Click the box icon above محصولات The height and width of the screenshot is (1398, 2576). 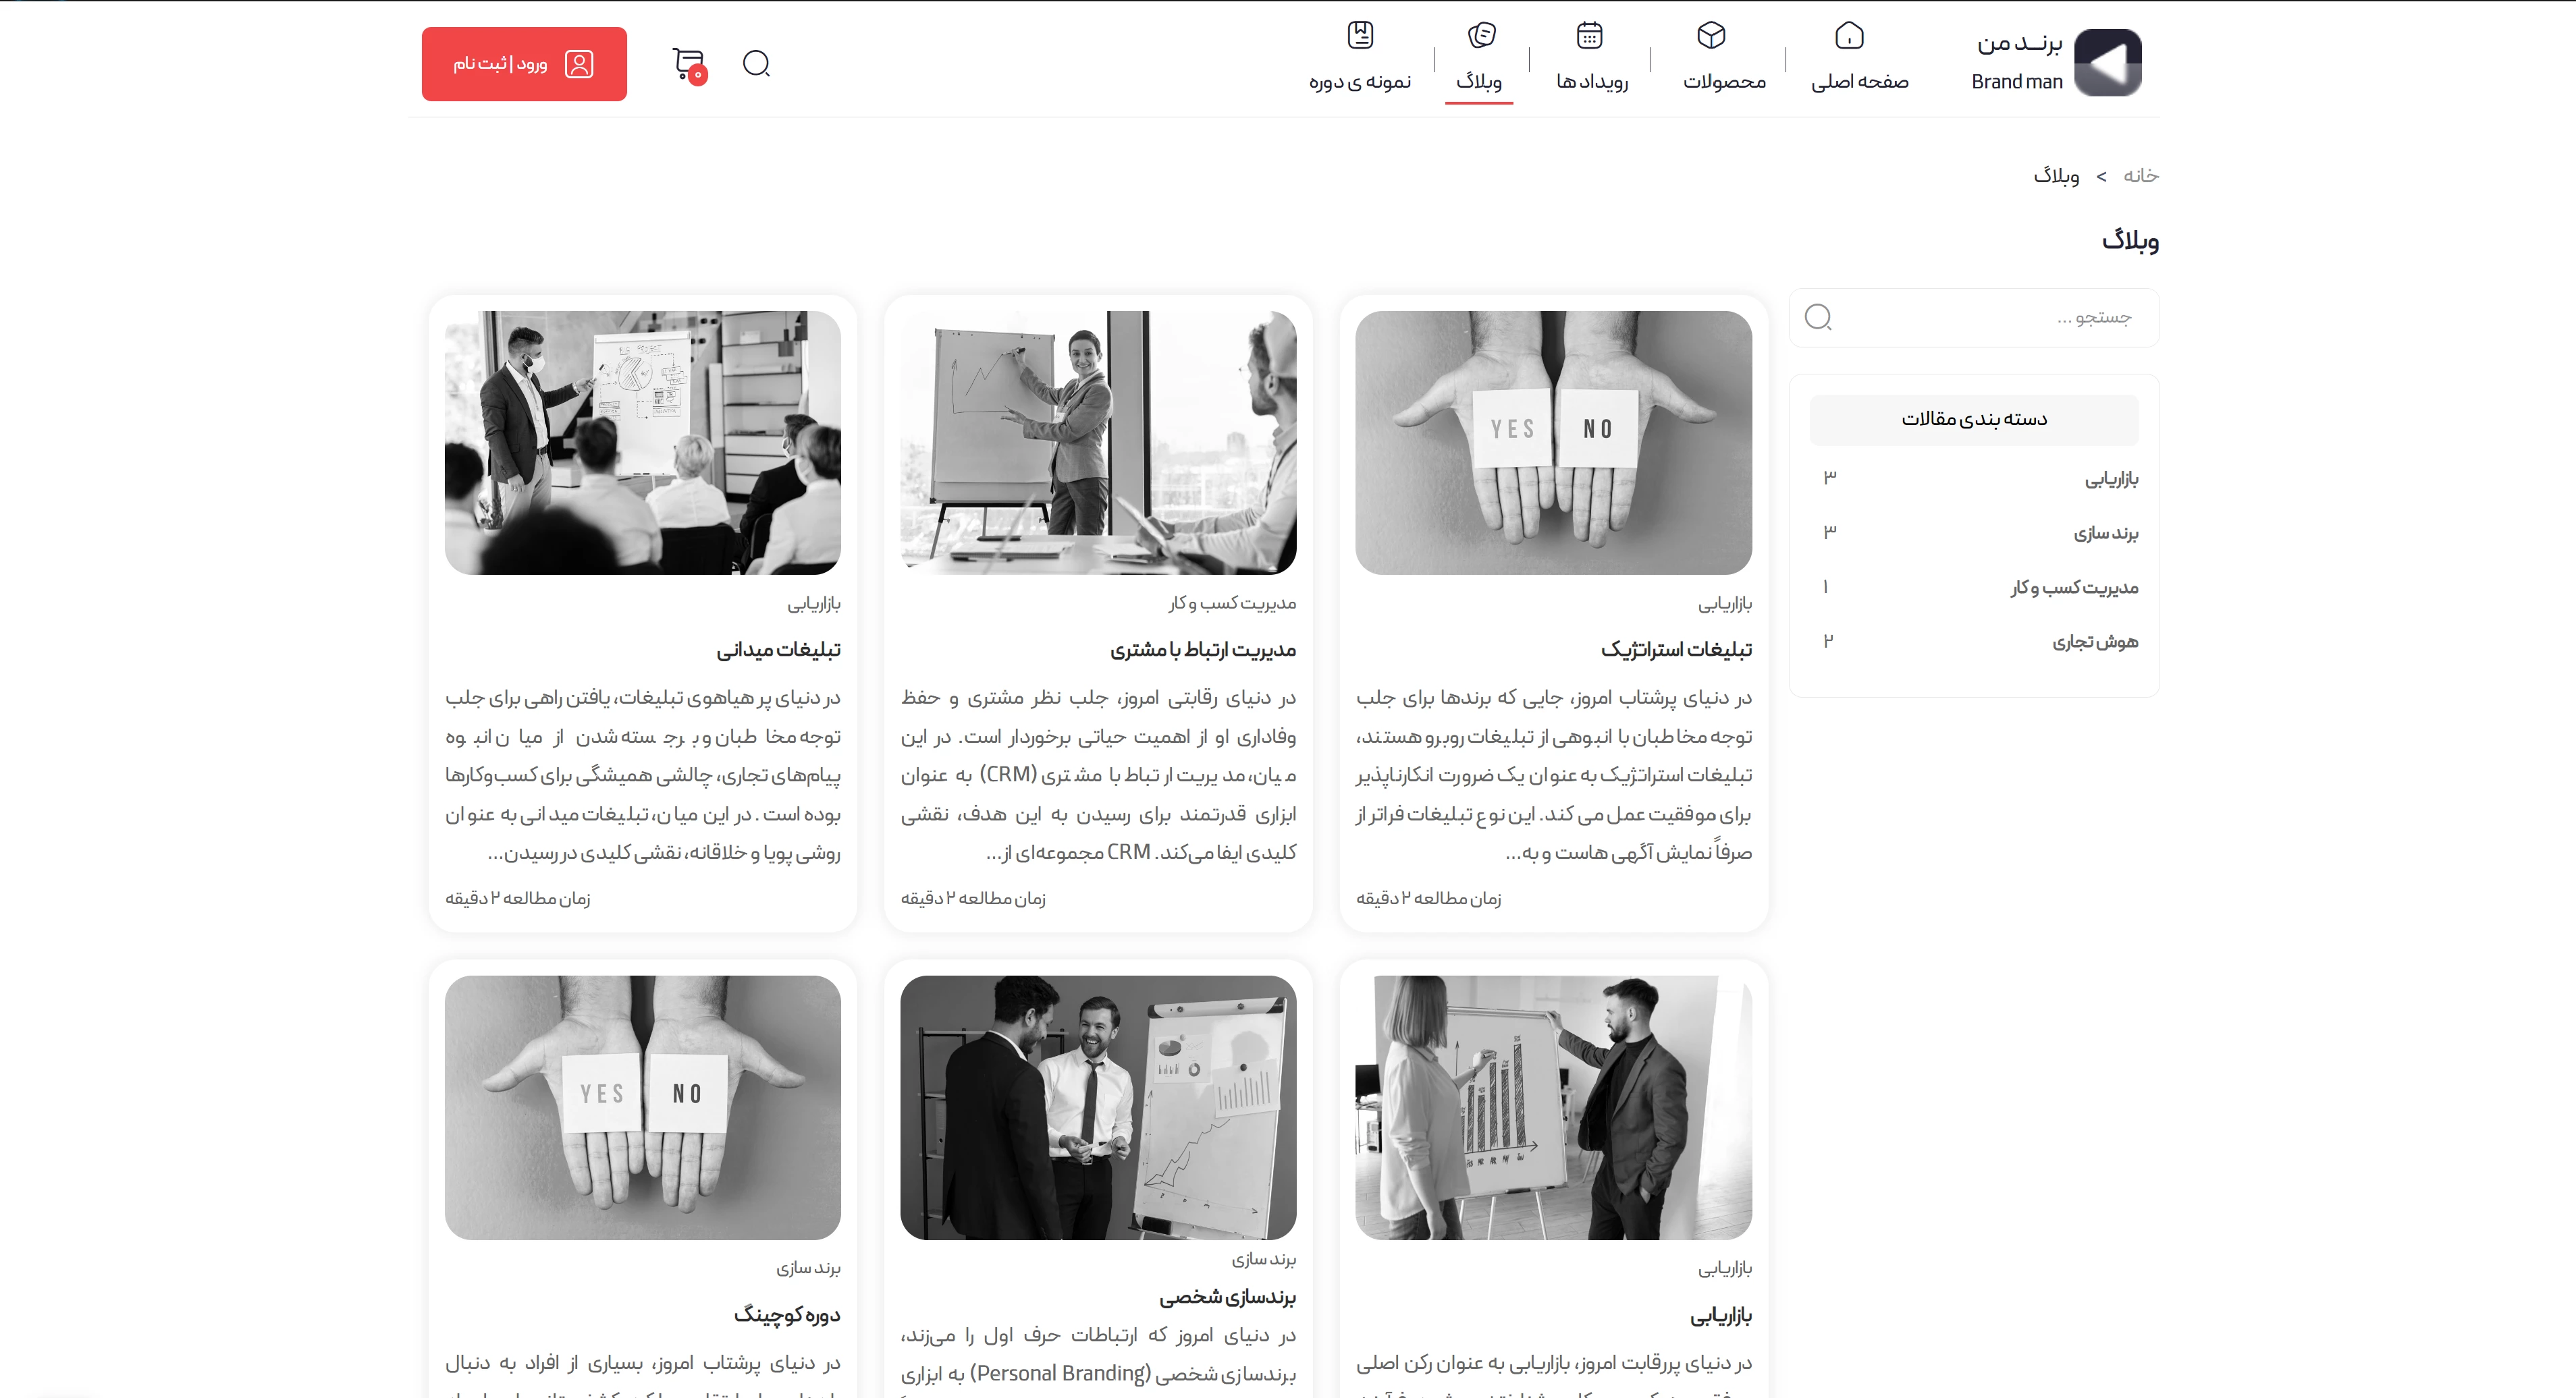click(1711, 36)
